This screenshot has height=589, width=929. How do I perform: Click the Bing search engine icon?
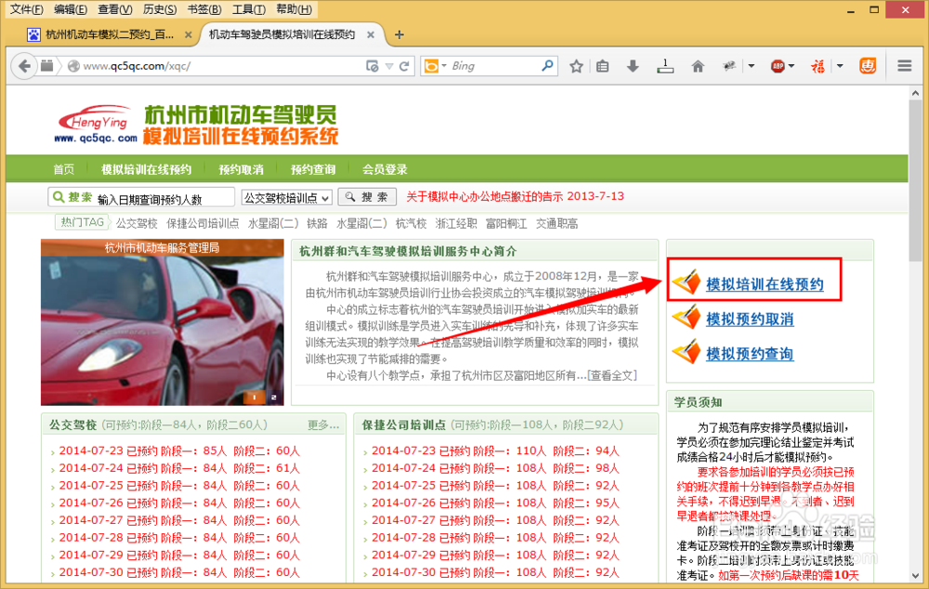[x=432, y=66]
